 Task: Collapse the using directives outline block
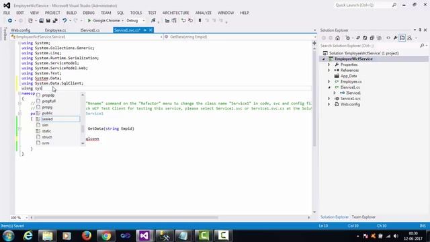tap(19, 43)
